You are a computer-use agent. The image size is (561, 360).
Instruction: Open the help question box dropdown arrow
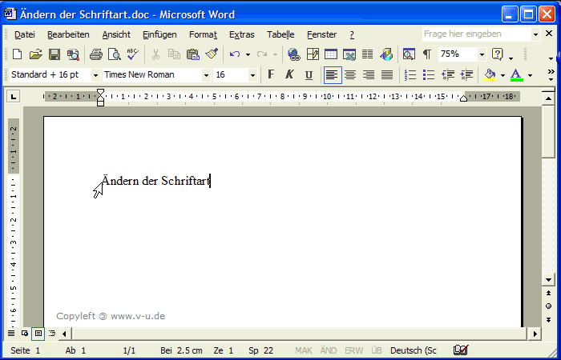pyautogui.click(x=535, y=34)
